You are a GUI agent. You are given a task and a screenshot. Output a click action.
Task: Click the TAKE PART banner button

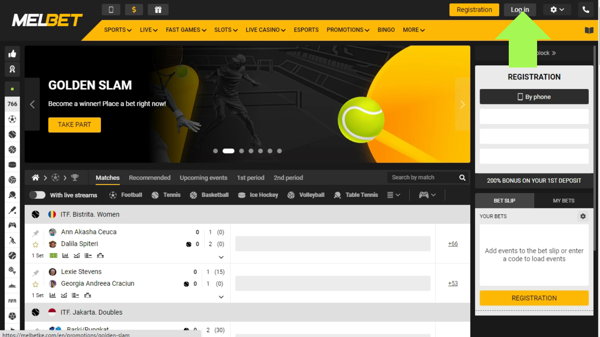[x=75, y=125]
